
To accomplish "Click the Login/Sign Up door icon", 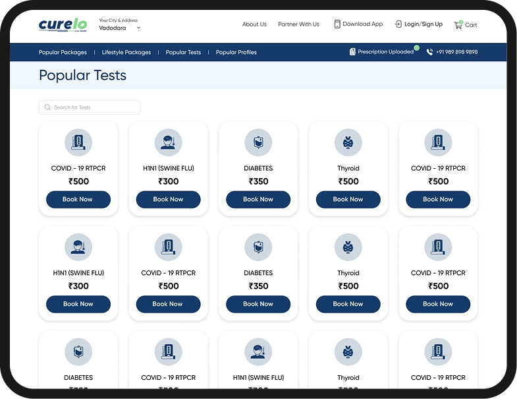I will pyautogui.click(x=398, y=24).
